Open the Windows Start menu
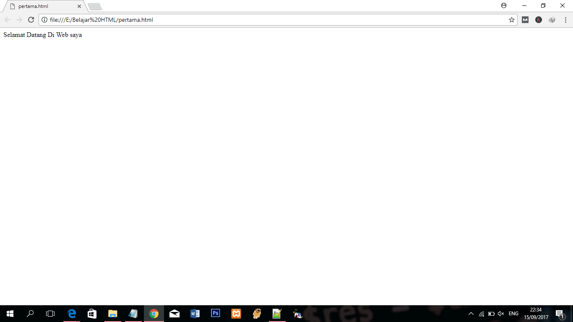 point(10,314)
